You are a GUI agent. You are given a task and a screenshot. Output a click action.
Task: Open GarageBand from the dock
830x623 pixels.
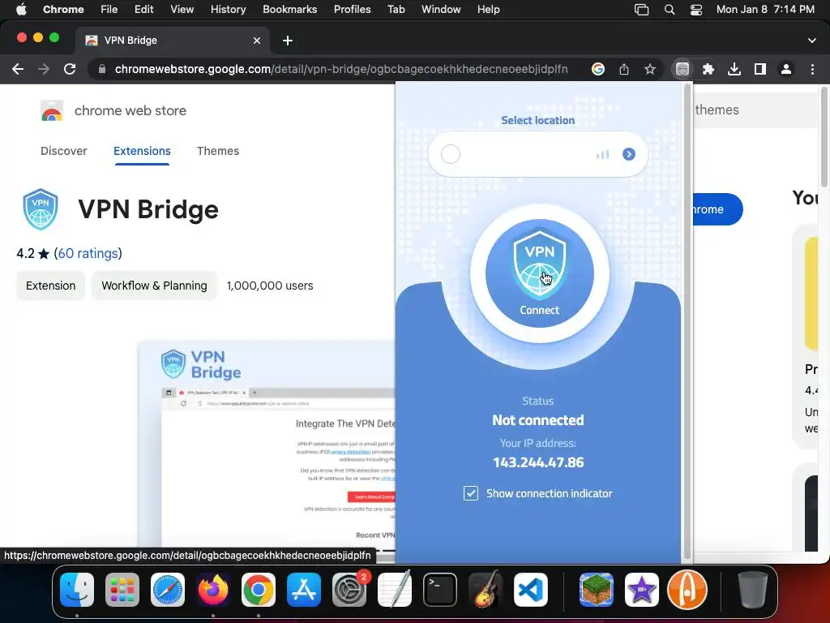[485, 590]
